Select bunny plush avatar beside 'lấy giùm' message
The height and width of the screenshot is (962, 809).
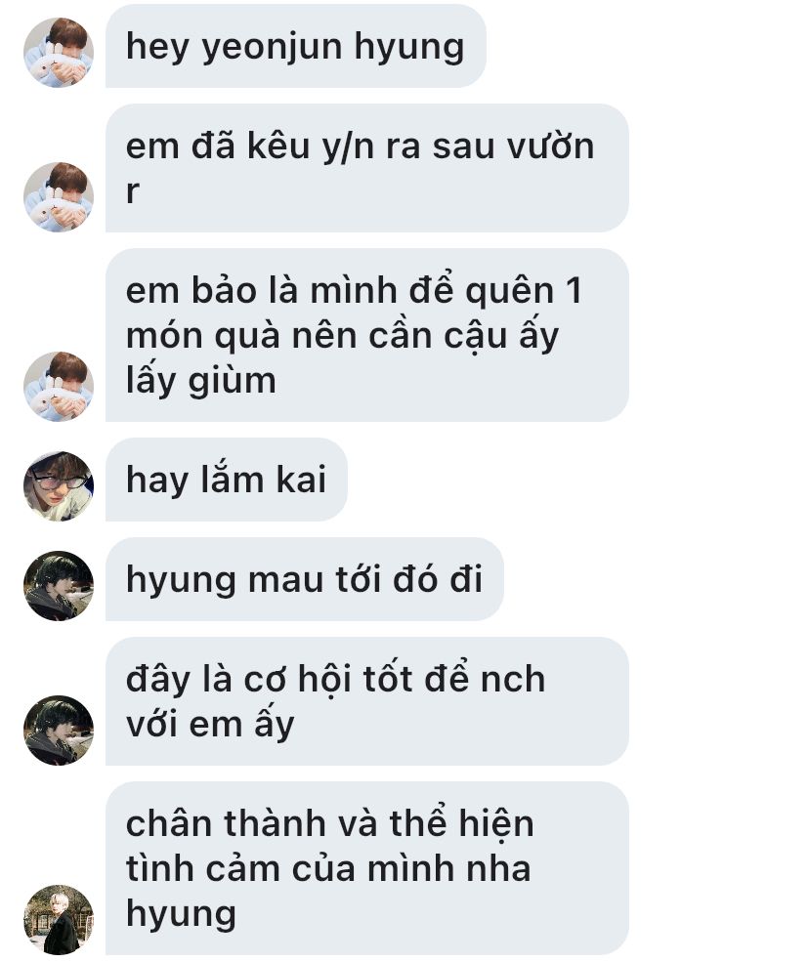(59, 387)
